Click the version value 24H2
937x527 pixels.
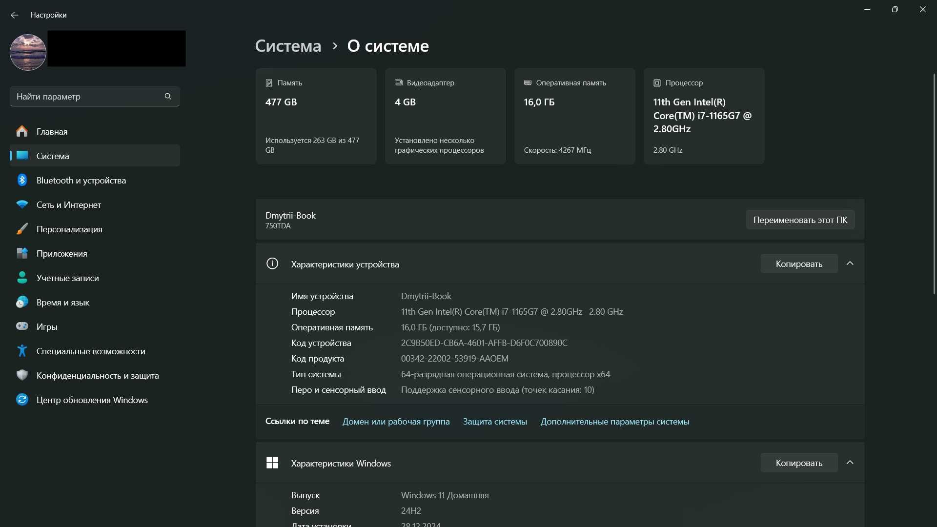click(x=411, y=511)
